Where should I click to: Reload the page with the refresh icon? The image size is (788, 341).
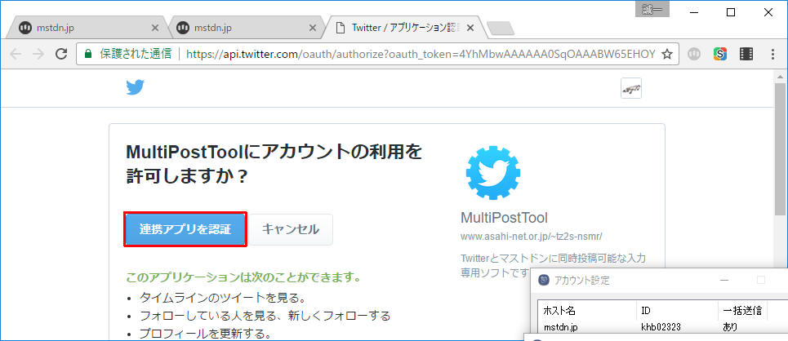tap(61, 54)
